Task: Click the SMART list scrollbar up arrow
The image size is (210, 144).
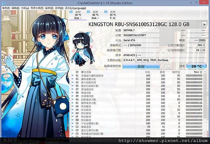Action: (205, 72)
